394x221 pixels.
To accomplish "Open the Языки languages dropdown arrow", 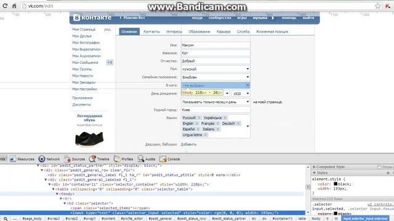I will point(247,126).
